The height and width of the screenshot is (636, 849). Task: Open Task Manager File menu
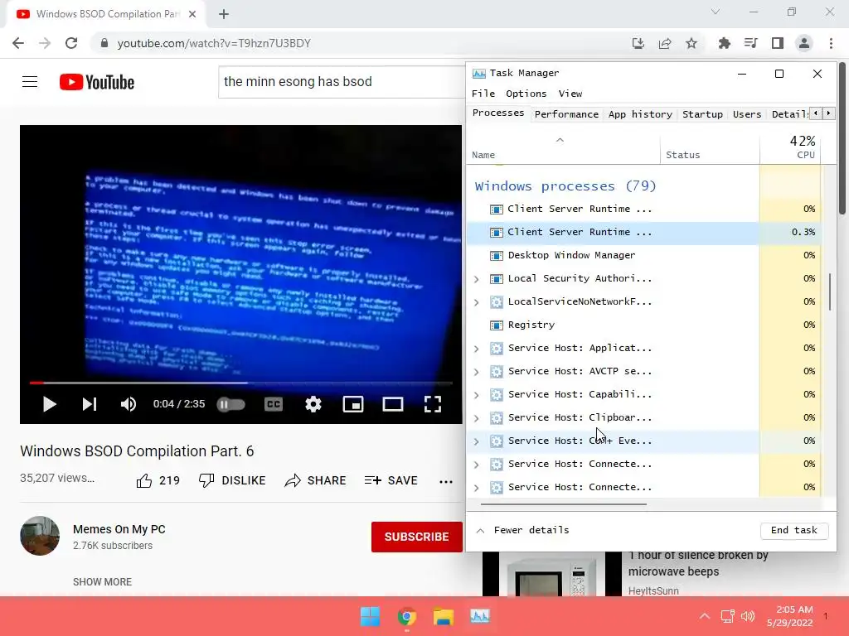point(483,94)
